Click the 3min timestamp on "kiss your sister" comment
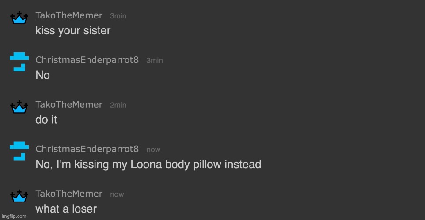The image size is (425, 220). tap(118, 16)
